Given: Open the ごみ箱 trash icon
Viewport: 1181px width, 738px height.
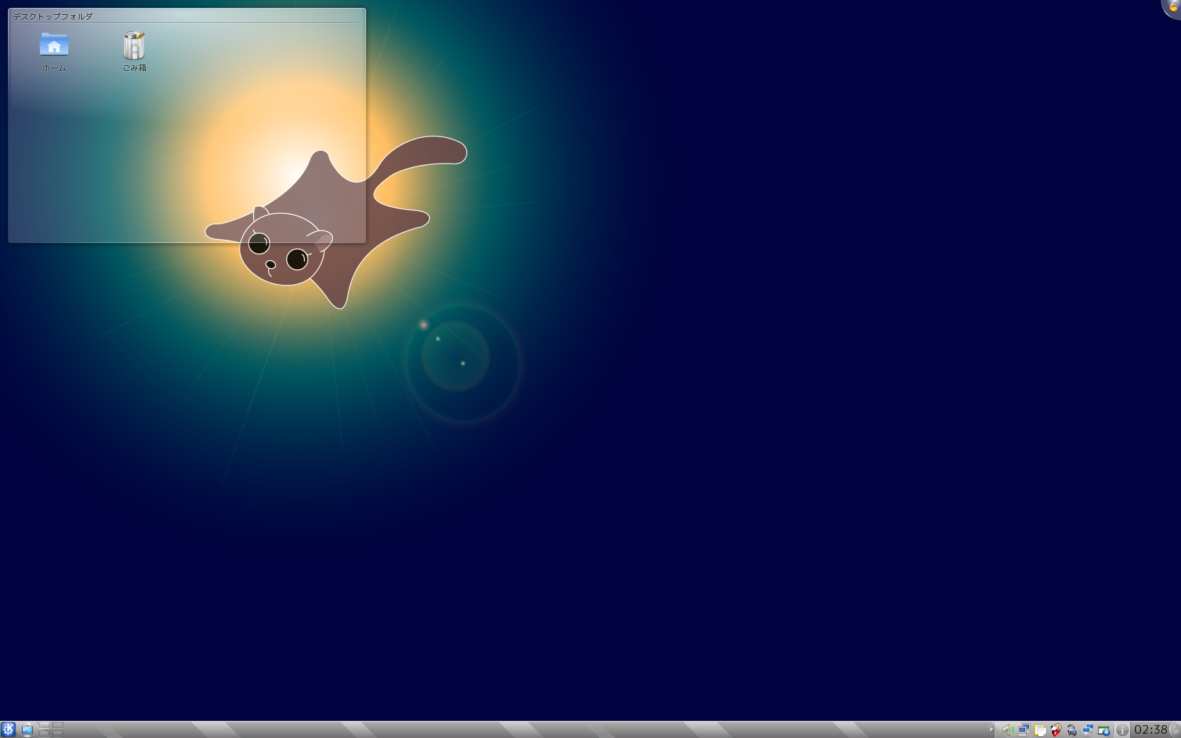Looking at the screenshot, I should click(134, 52).
